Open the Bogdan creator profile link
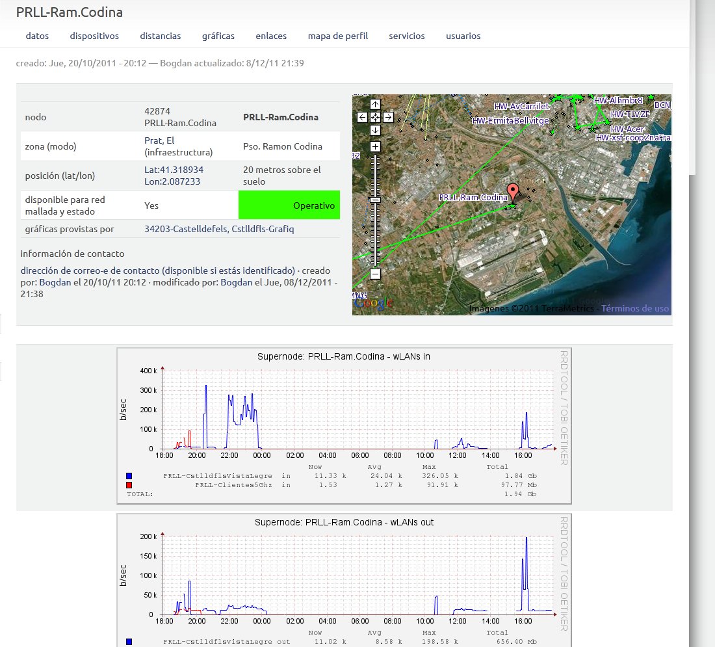 (x=55, y=282)
